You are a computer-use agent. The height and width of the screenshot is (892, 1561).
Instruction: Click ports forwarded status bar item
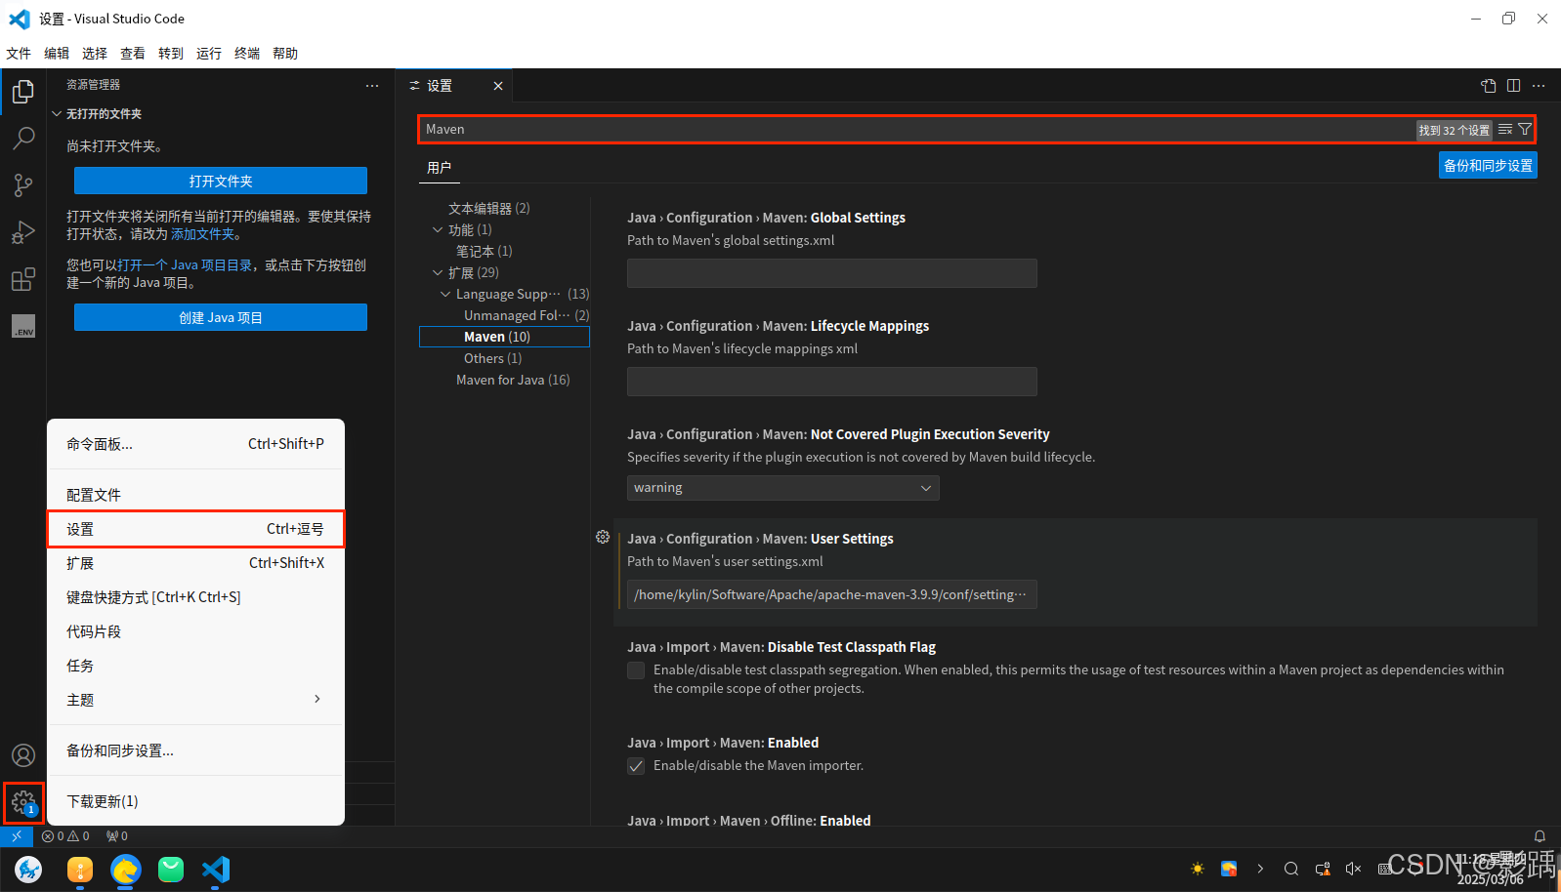tap(117, 836)
